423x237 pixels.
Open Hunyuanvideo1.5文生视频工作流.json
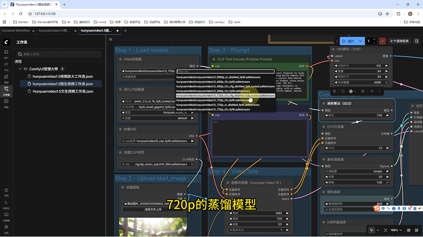pyautogui.click(x=63, y=91)
